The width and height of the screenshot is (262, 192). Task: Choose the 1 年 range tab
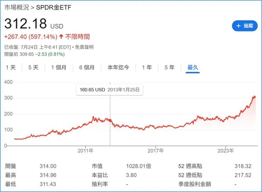147,67
